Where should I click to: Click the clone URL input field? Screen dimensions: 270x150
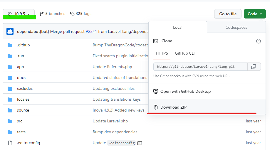tap(200, 67)
